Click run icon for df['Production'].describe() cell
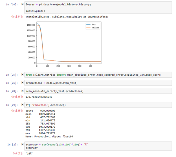This screenshot has width=176, height=157. click(x=22, y=105)
